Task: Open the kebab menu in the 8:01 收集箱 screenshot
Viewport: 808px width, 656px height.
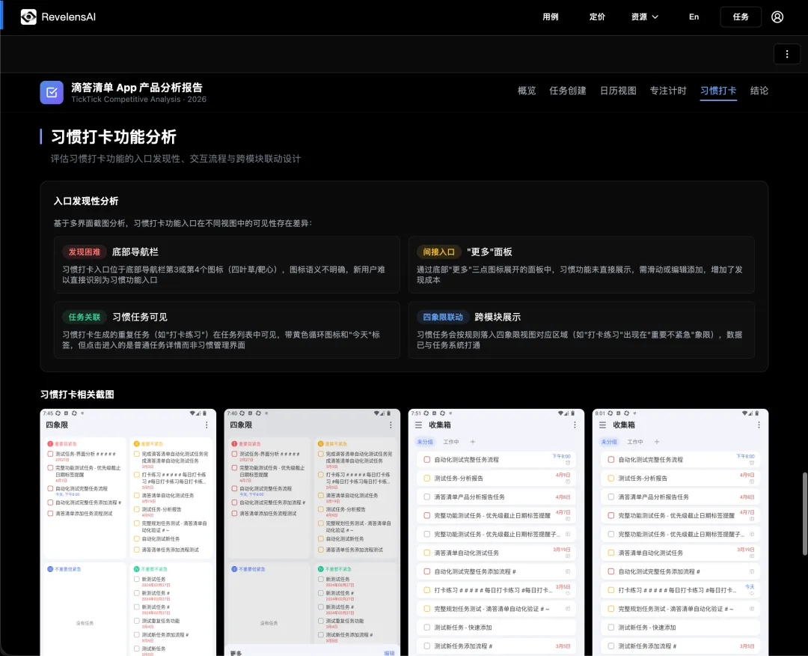Action: tap(759, 425)
